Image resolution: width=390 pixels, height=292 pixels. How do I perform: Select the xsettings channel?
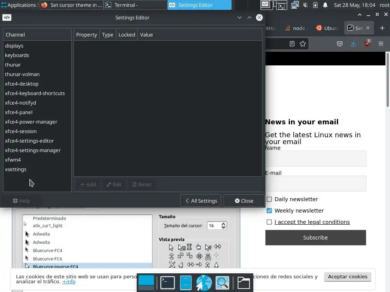[x=37, y=169]
